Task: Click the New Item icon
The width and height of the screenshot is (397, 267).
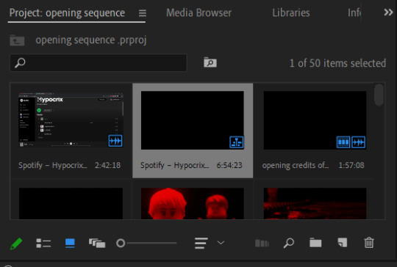Action: (343, 243)
